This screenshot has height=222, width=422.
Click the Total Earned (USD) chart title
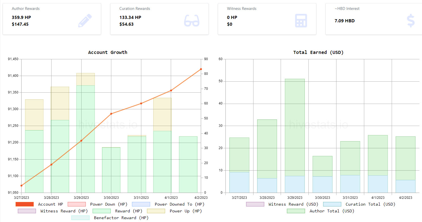tap(318, 52)
